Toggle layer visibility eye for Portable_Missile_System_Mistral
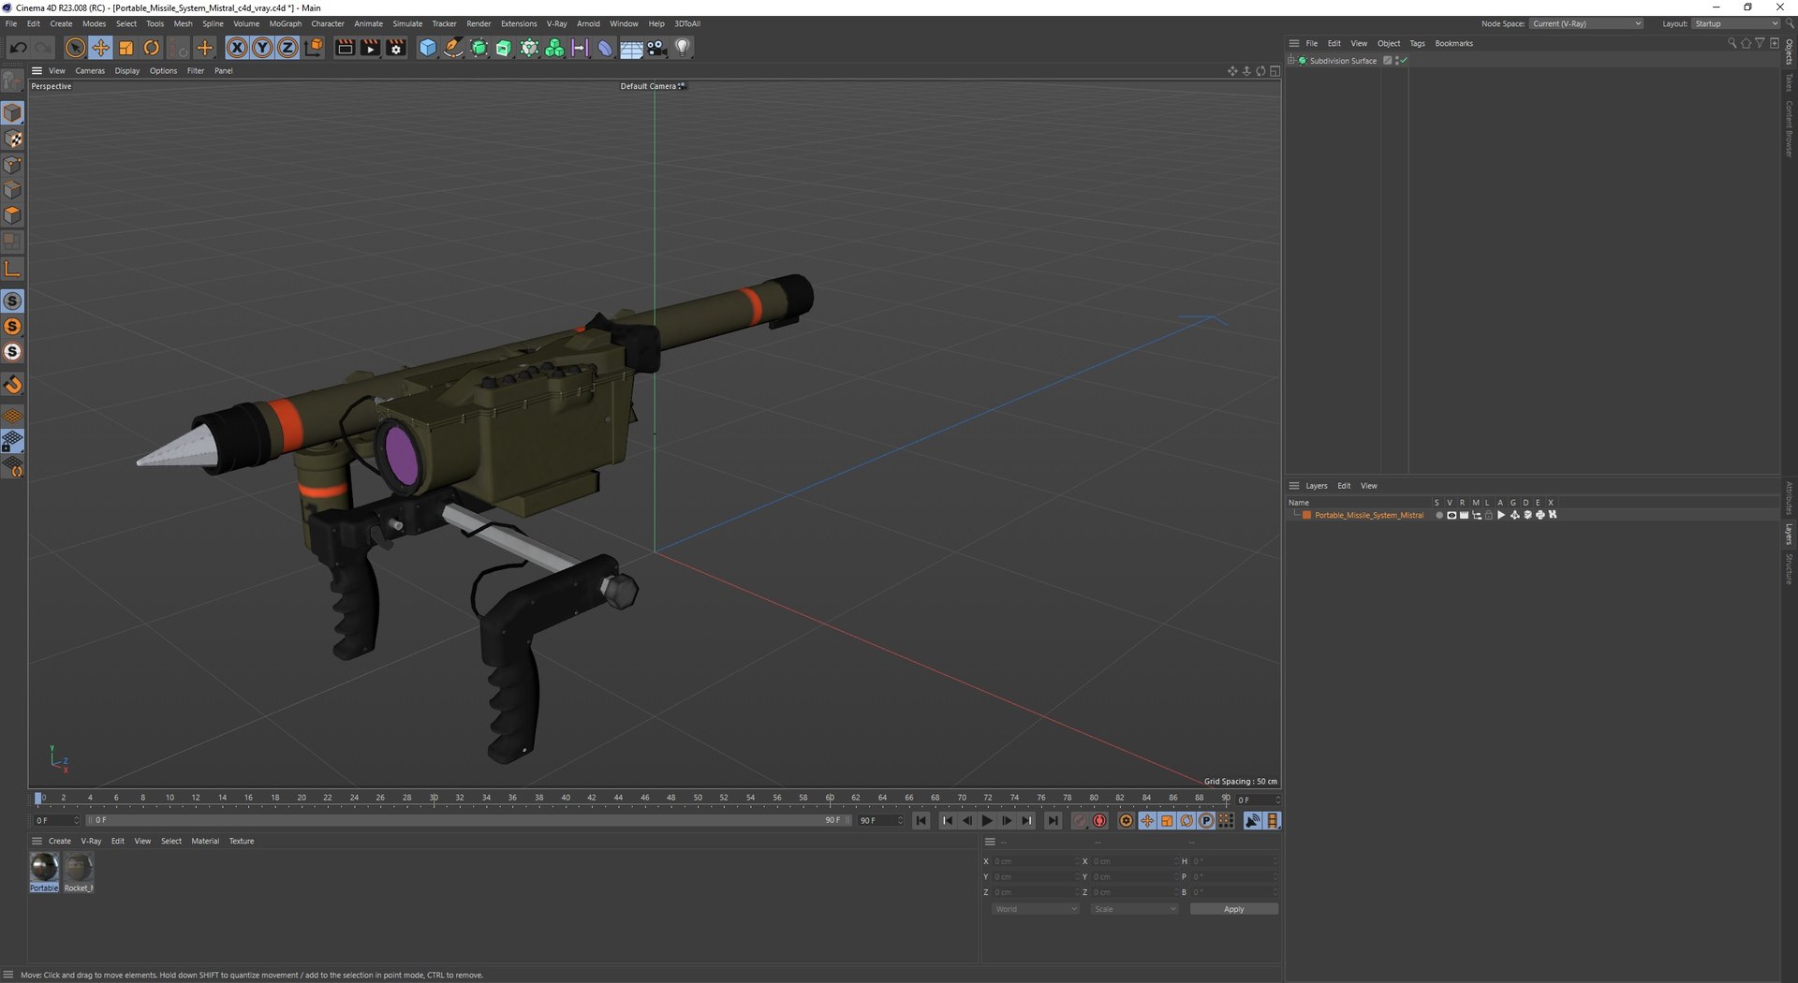This screenshot has height=983, width=1798. click(1452, 515)
